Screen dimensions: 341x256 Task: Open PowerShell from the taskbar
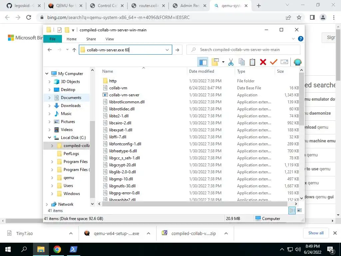73,249
